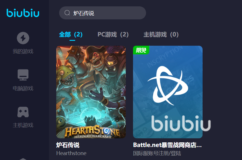Click the magnifier search icon
242x160 pixels.
click(x=67, y=13)
